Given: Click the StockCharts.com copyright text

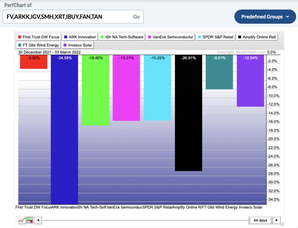Looking at the screenshot, I should (241, 52).
